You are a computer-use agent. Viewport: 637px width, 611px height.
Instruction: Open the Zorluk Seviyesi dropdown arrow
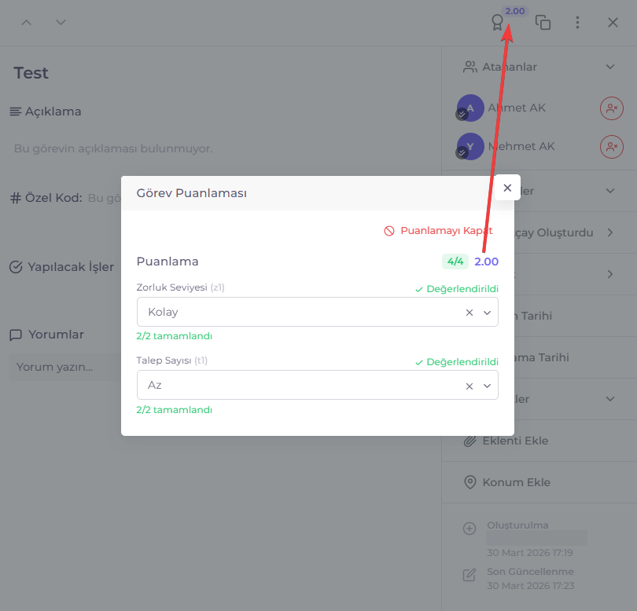tap(488, 313)
